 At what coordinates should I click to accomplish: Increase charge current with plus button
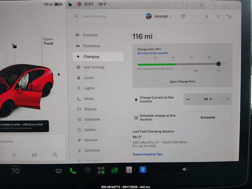pos(228,99)
